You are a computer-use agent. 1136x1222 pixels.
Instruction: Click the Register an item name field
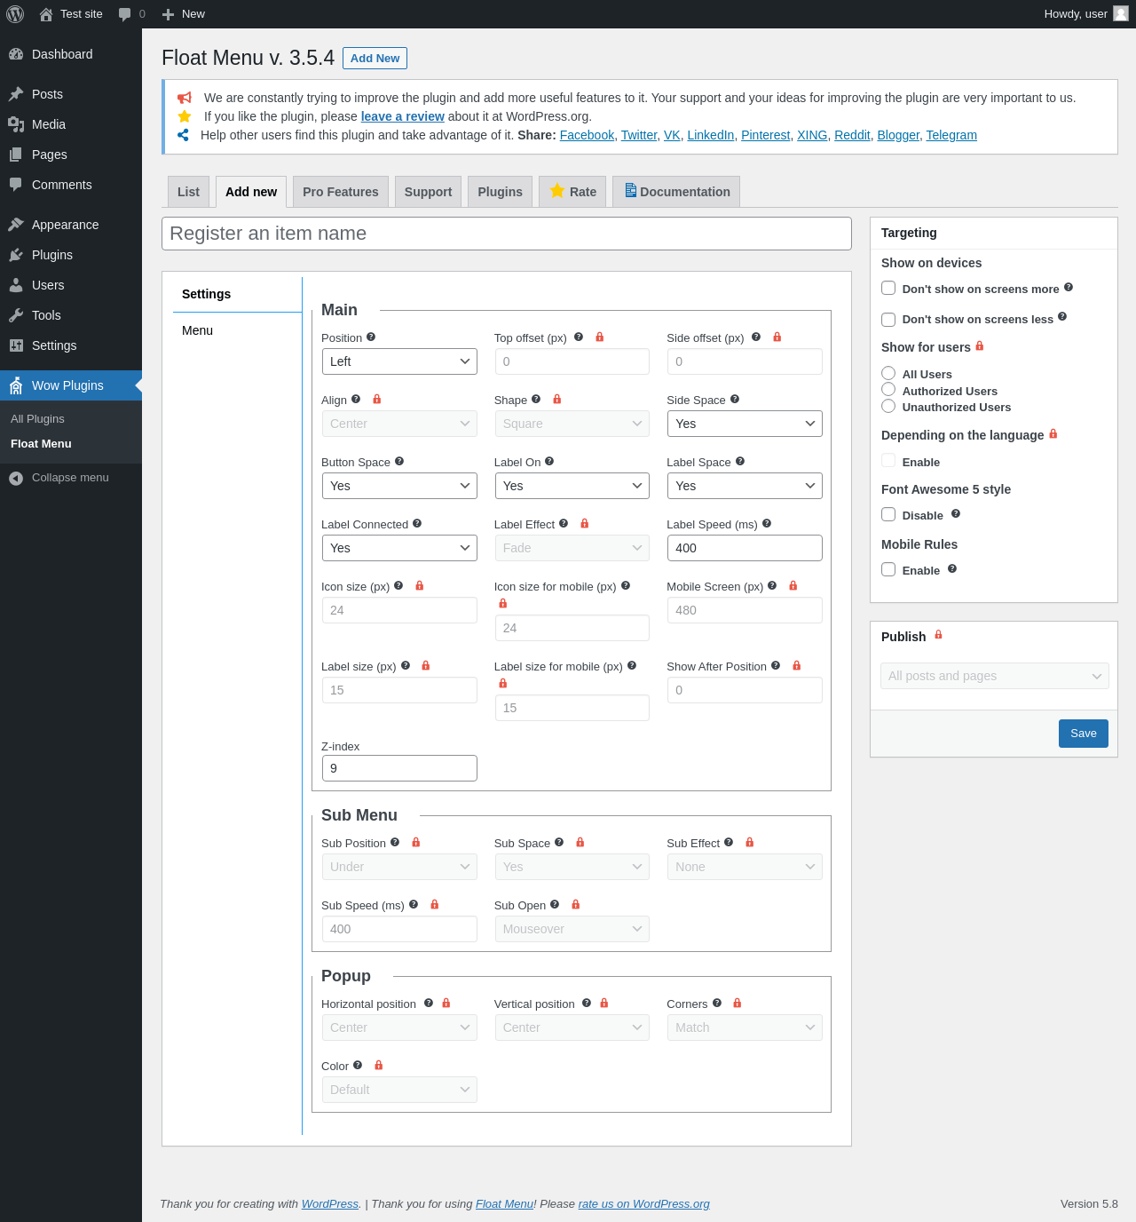pos(507,234)
